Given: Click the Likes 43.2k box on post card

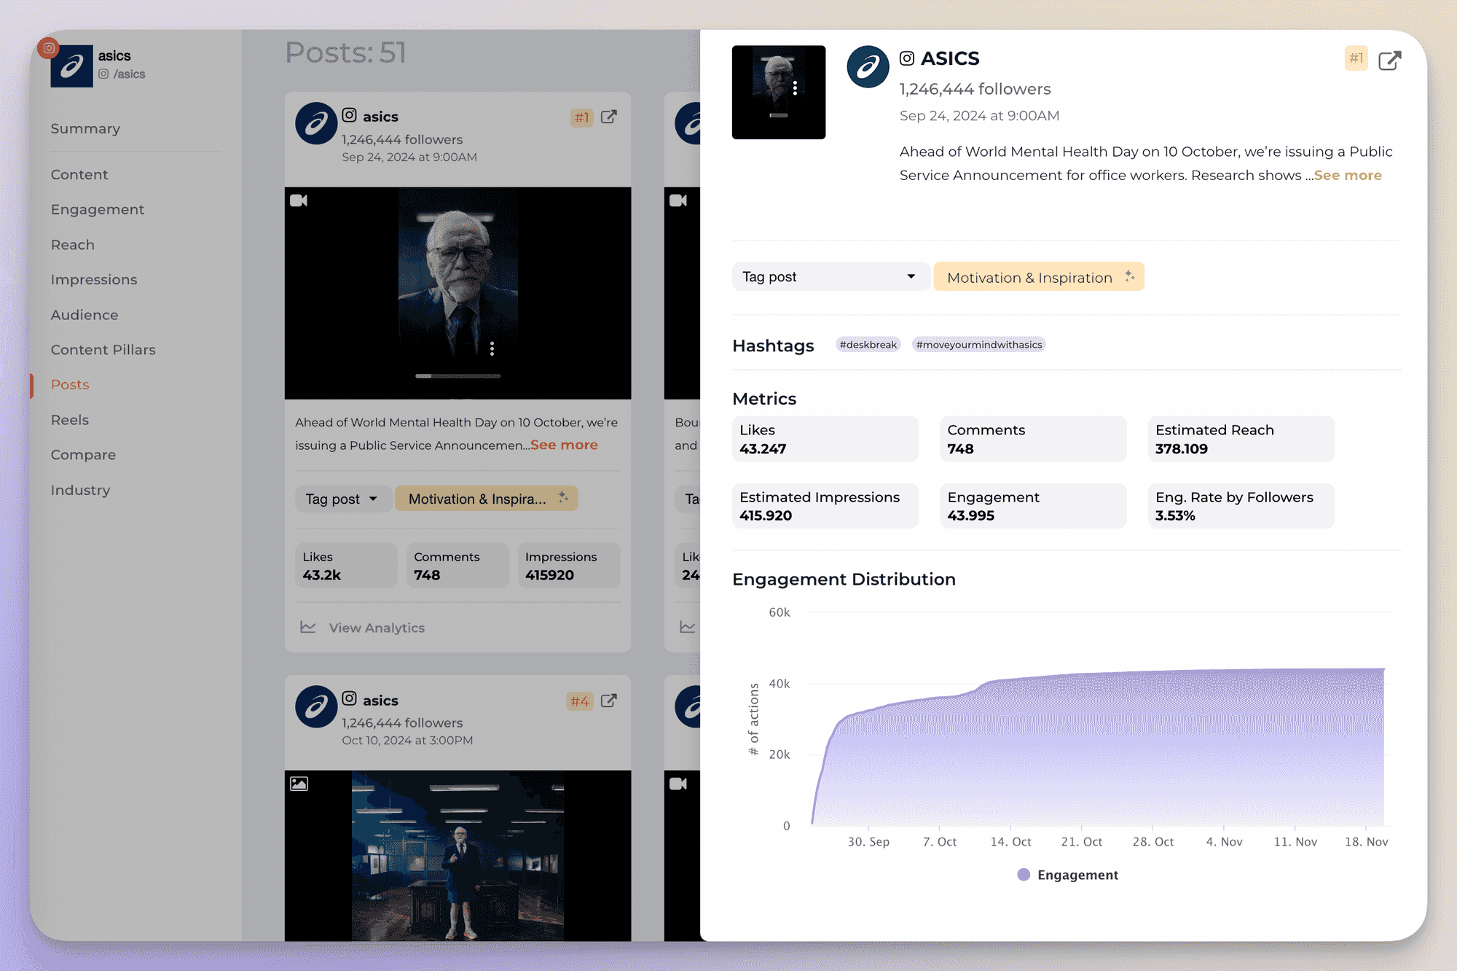Looking at the screenshot, I should tap(347, 565).
